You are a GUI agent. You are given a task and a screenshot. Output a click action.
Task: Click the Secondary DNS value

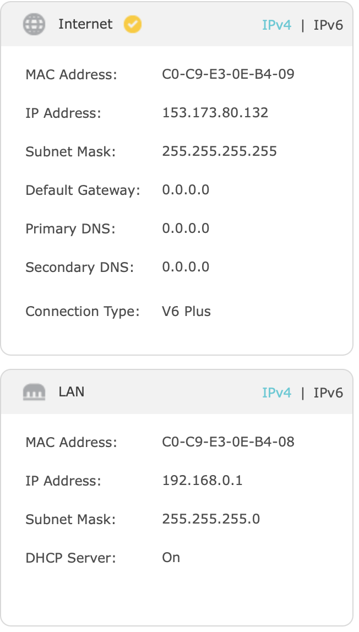click(x=186, y=267)
